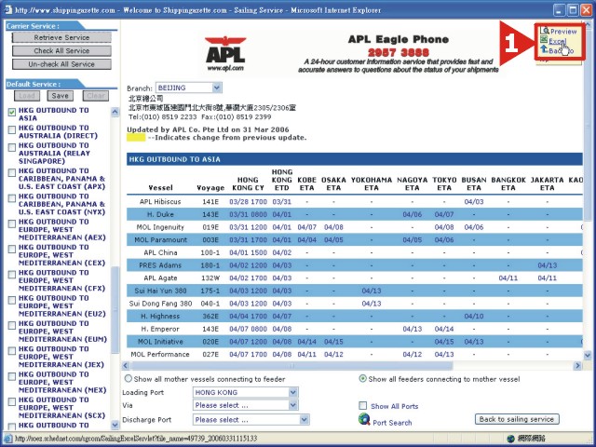596x447 pixels.
Task: Click the table vertical scrollbar down arrow
Action: (588, 356)
